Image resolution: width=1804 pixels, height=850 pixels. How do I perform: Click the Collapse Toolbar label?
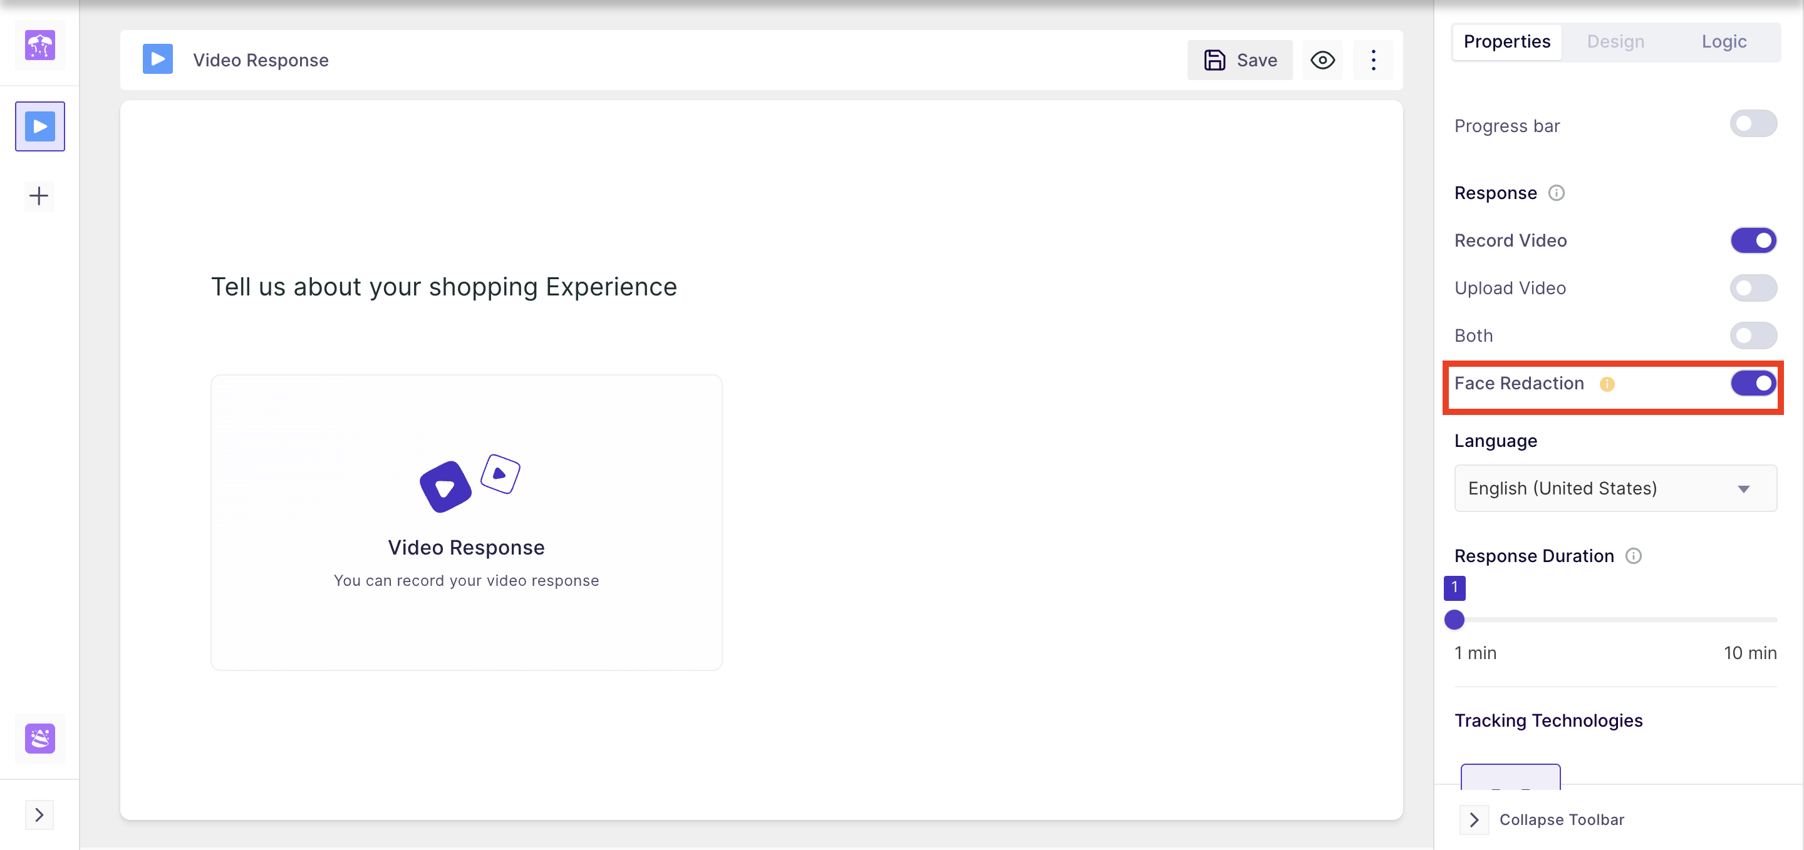pyautogui.click(x=1561, y=820)
